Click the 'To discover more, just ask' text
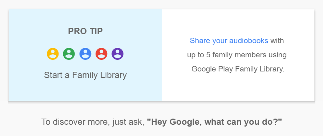 (93, 122)
